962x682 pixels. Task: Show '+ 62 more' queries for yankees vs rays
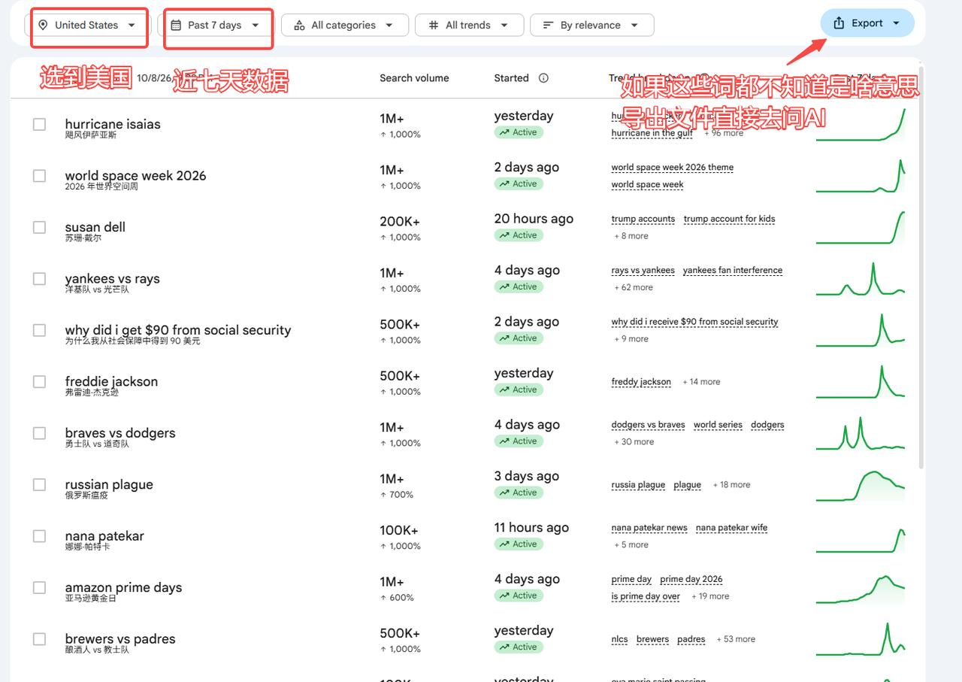pos(634,287)
